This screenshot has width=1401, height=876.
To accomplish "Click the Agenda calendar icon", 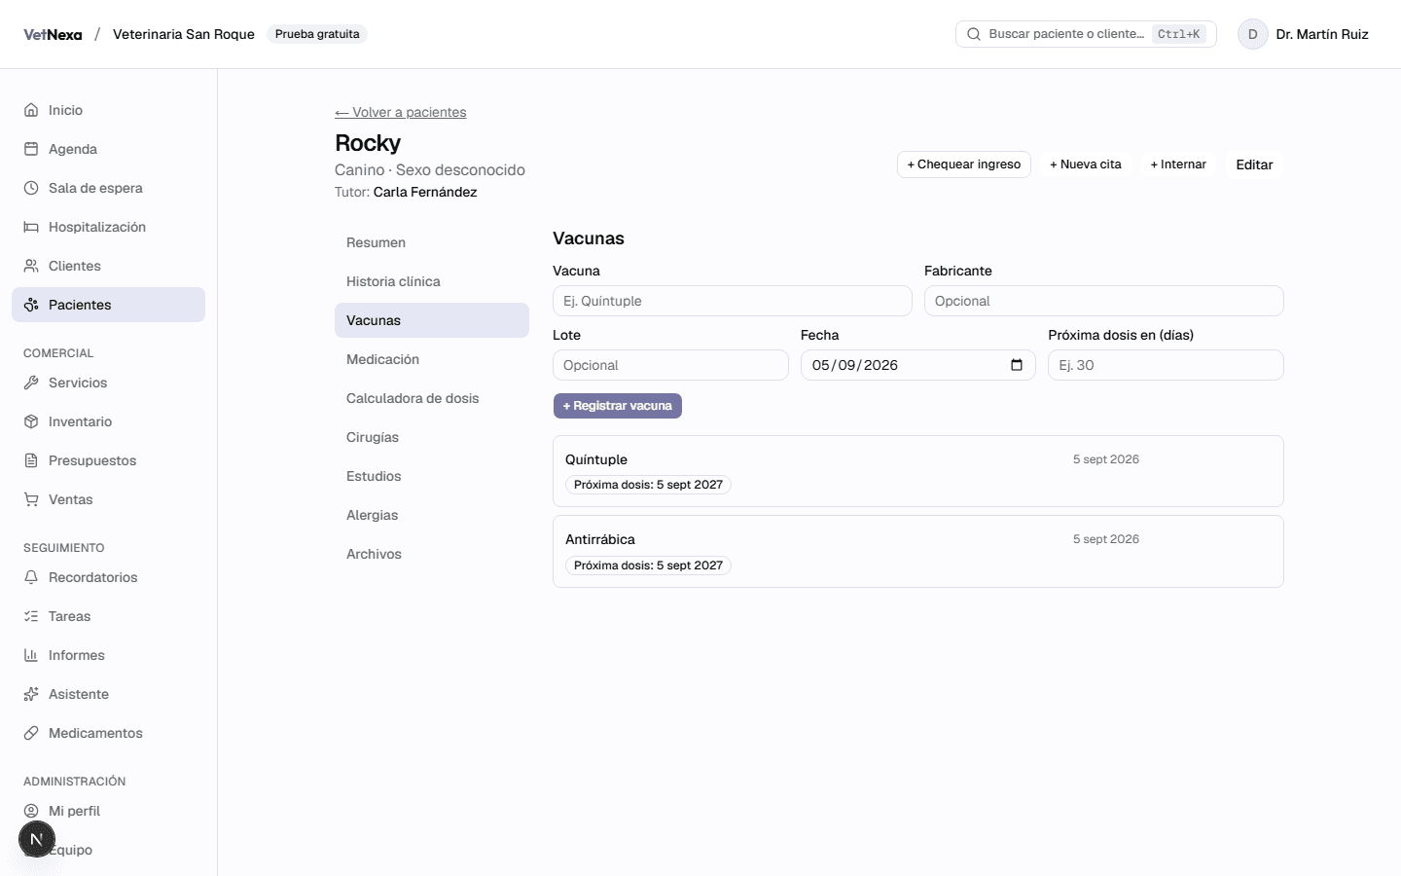I will 31,149.
